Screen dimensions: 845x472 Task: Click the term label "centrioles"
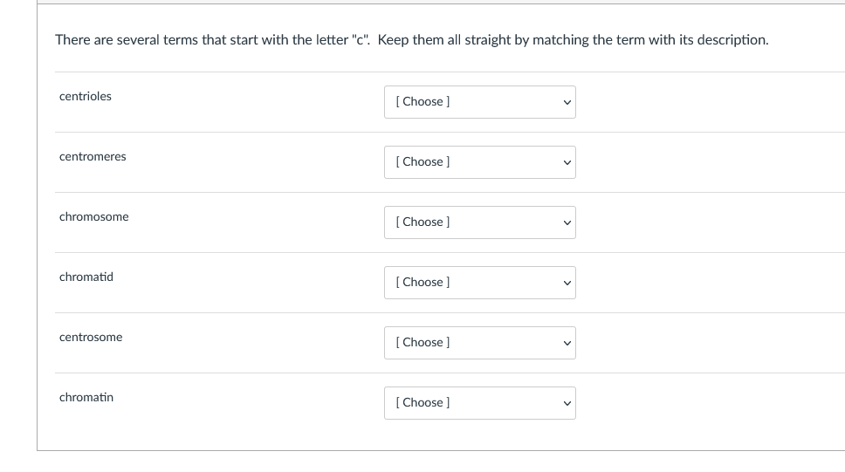pyautogui.click(x=86, y=97)
